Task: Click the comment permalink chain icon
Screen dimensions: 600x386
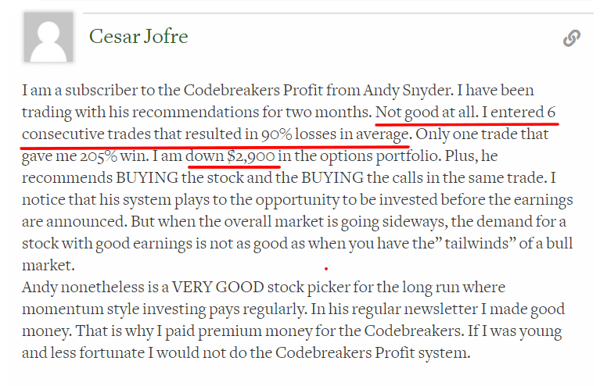Action: coord(572,38)
